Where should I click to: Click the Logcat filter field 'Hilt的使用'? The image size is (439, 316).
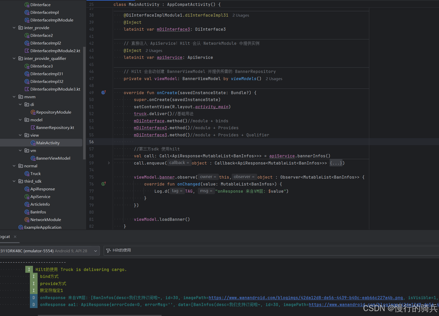click(271, 250)
